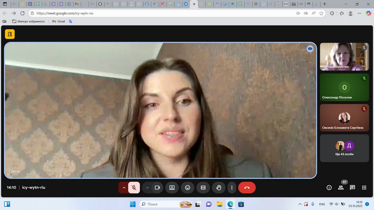Open a new browser tab
The image size is (374, 210).
click(325, 4)
